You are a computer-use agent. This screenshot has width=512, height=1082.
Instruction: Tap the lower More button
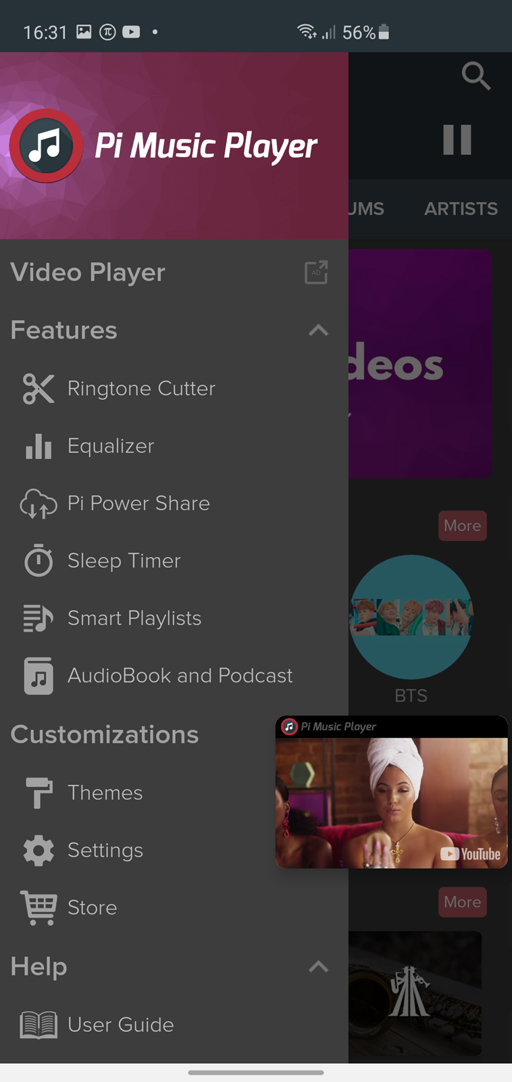pos(463,902)
